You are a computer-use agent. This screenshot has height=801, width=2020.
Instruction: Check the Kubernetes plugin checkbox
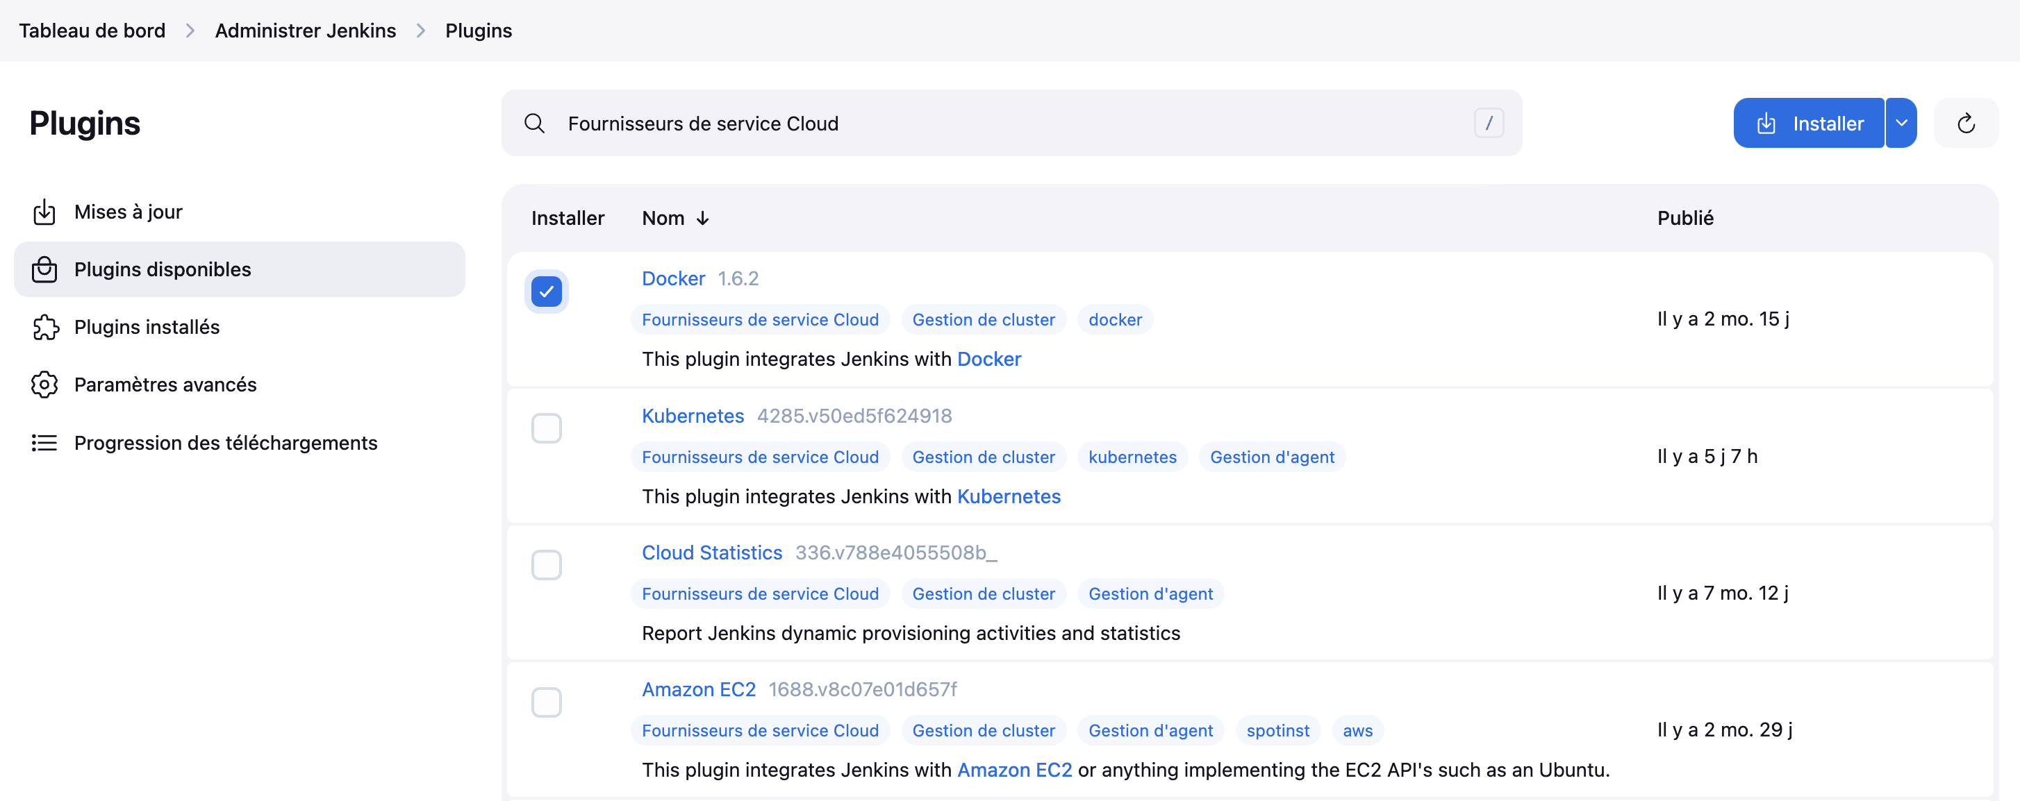point(547,428)
